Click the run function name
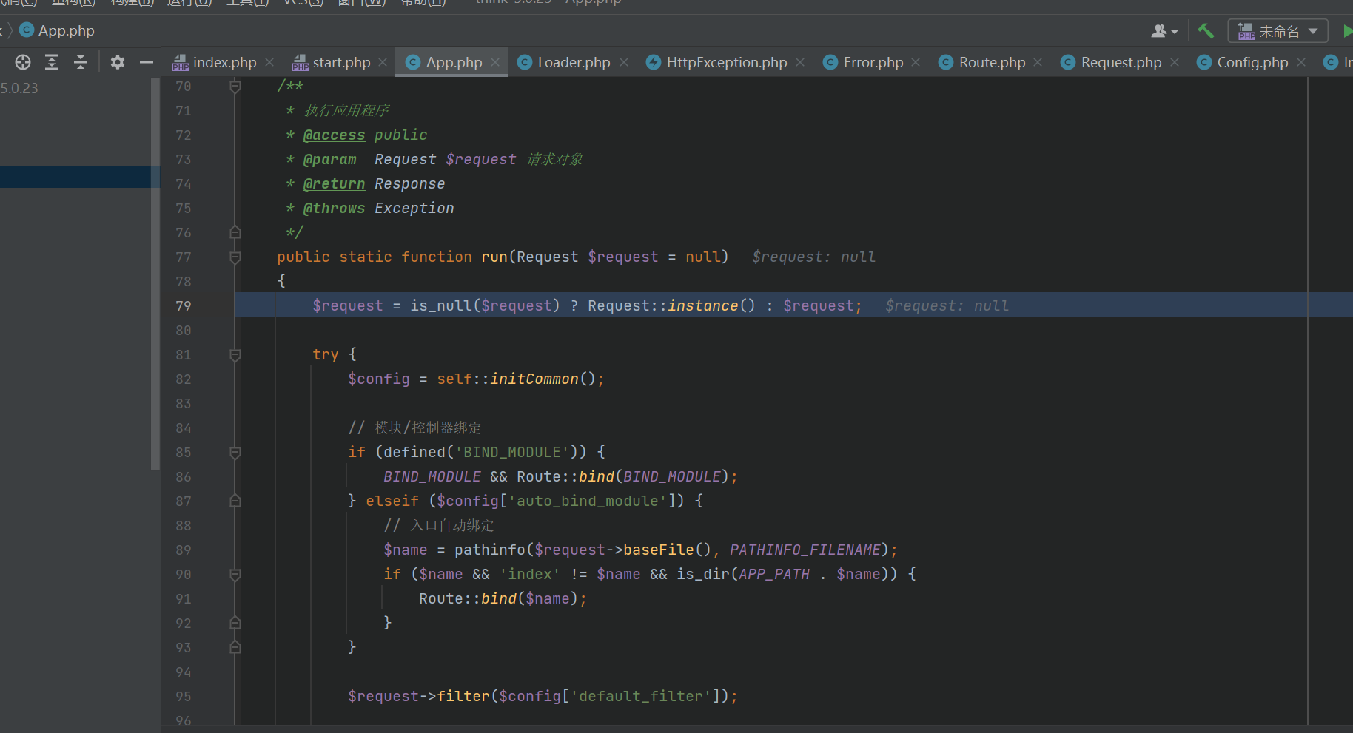This screenshot has height=733, width=1353. 494,257
